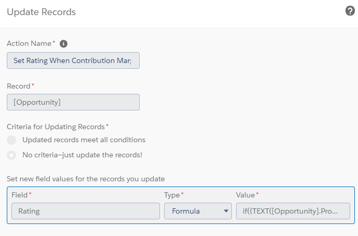Screen dimensions: 358x236
Task: Click the Record field showing [Opportunity]
Action: coord(73,102)
